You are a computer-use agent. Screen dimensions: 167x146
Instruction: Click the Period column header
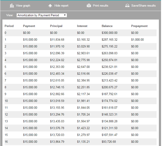(9, 26)
